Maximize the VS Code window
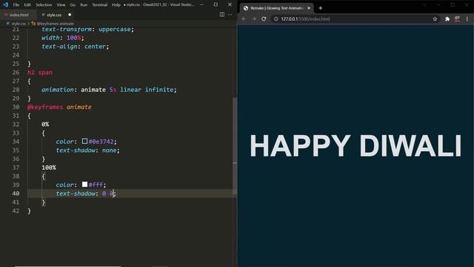474x267 pixels. [x=216, y=4]
